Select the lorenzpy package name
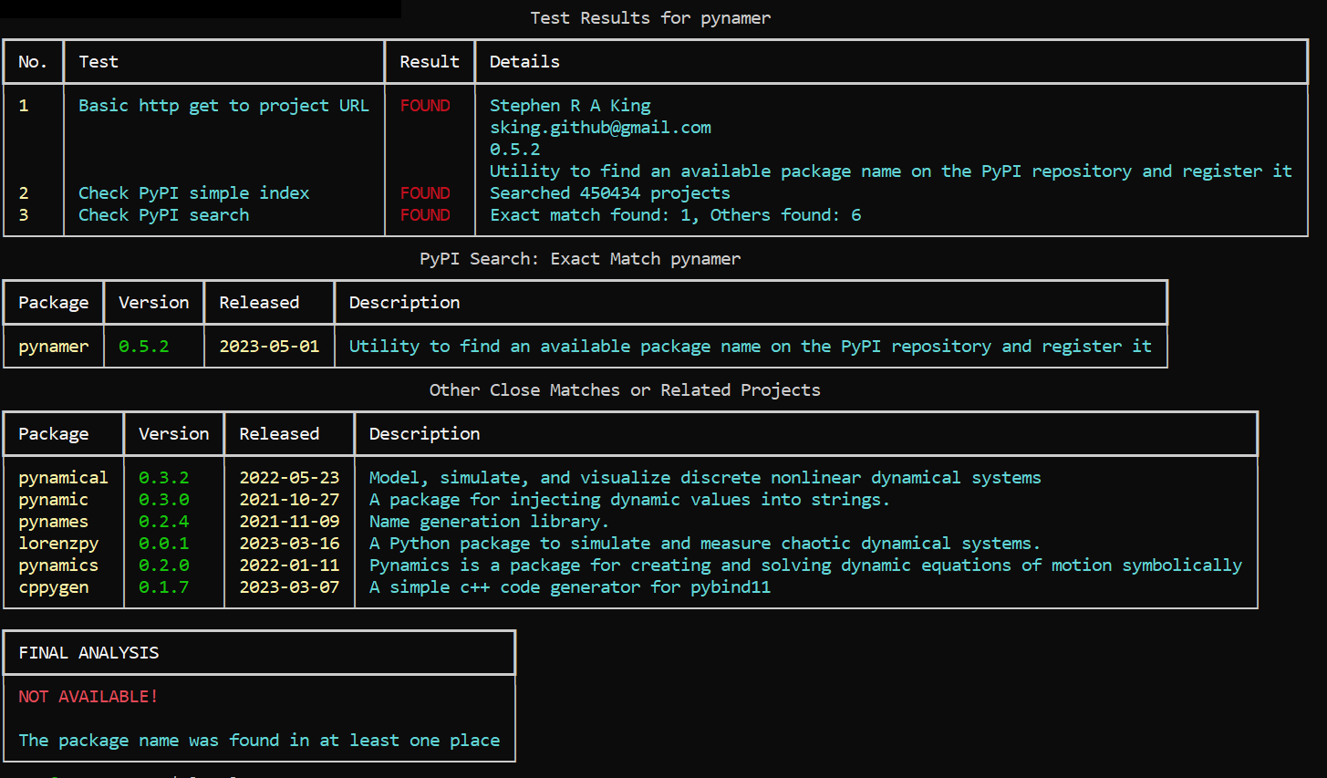 tap(58, 544)
